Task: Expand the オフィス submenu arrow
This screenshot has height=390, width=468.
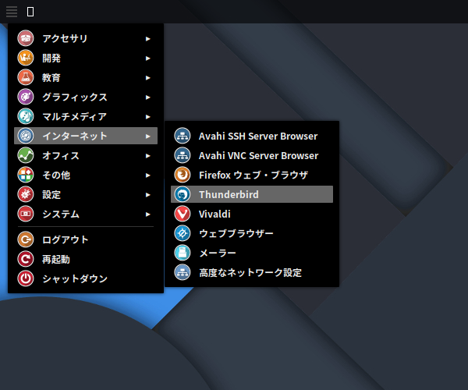Action: click(147, 156)
